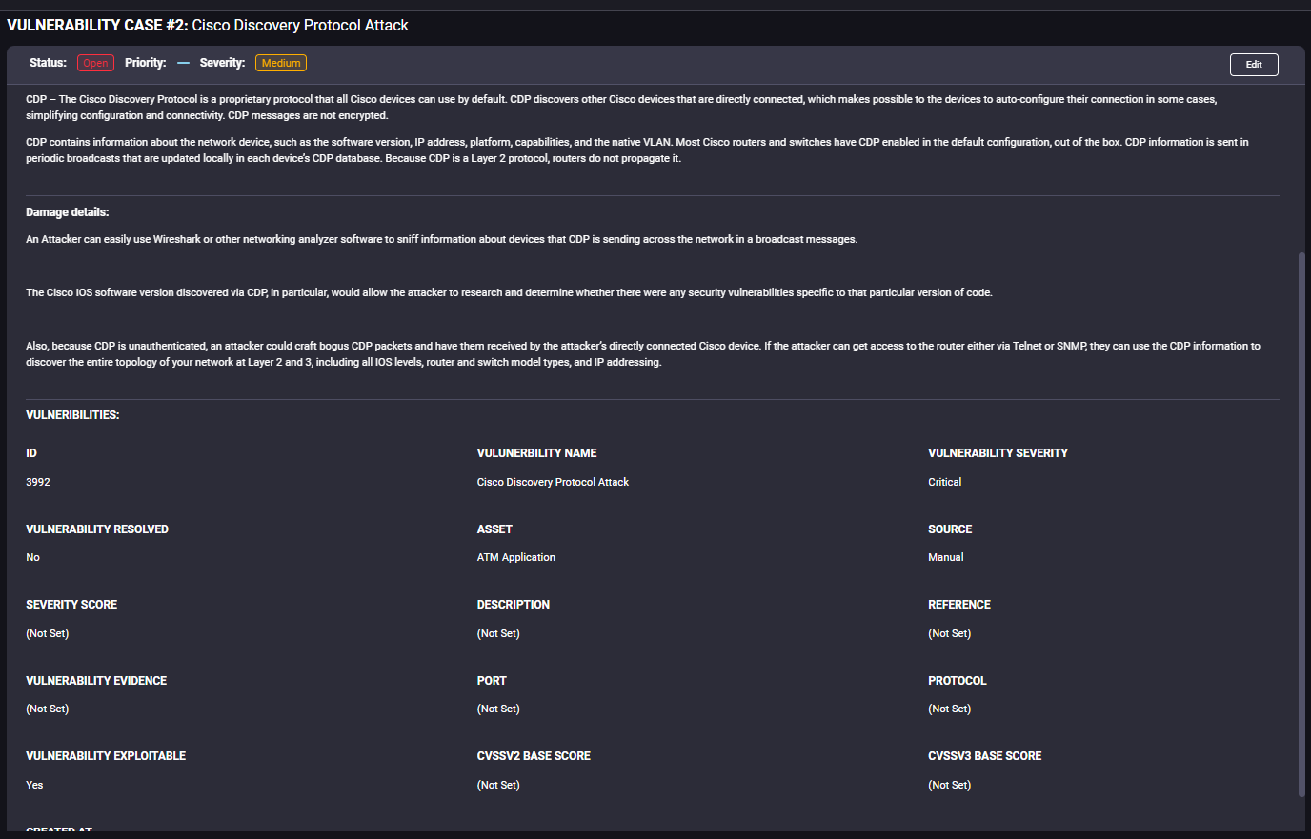Click the Damage details heading

point(68,212)
